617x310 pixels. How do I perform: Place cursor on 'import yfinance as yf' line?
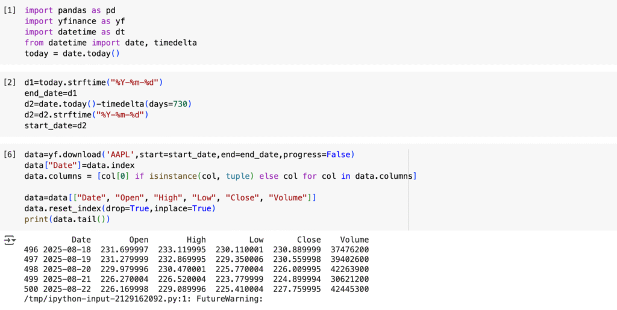[75, 21]
